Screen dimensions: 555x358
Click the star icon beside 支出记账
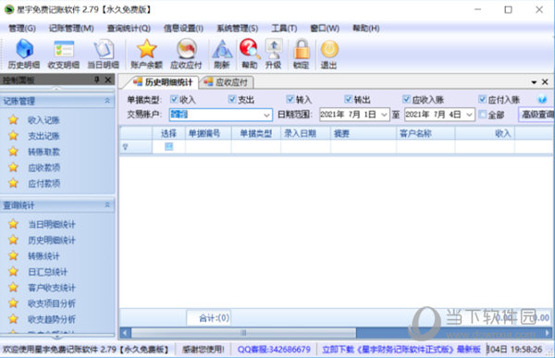(14, 136)
